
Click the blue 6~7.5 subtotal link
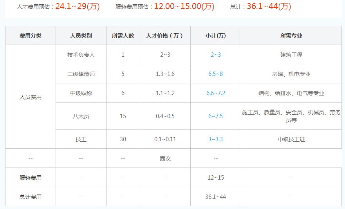pyautogui.click(x=216, y=116)
